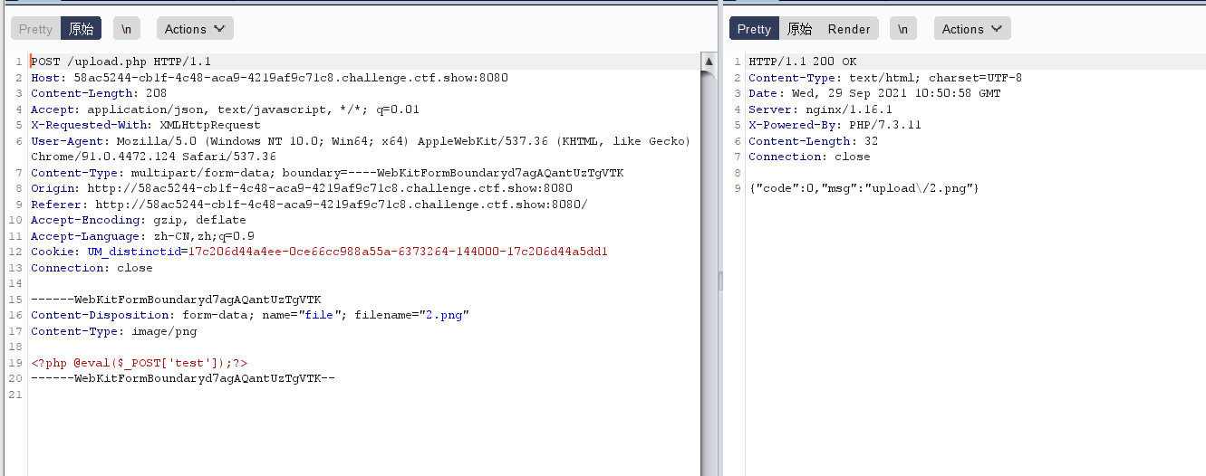Click the request Host header line
The height and width of the screenshot is (476, 1206).
(x=269, y=78)
